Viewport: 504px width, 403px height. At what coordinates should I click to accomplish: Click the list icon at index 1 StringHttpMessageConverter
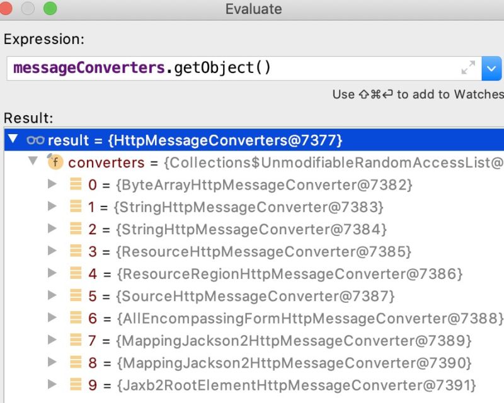tap(75, 207)
